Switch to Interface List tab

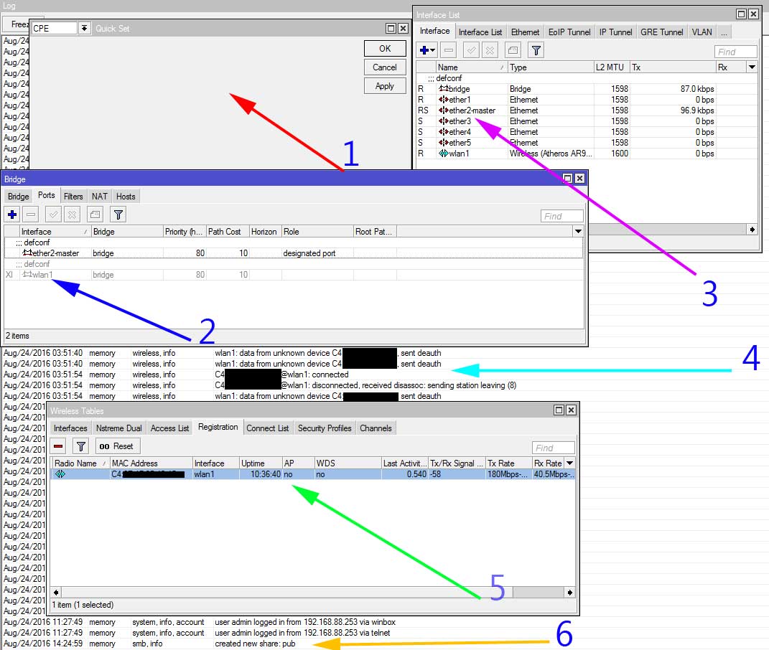(x=480, y=32)
